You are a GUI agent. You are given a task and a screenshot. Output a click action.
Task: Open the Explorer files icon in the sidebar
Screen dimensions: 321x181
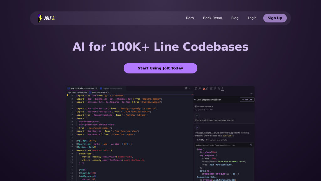pyautogui.click(x=196, y=88)
